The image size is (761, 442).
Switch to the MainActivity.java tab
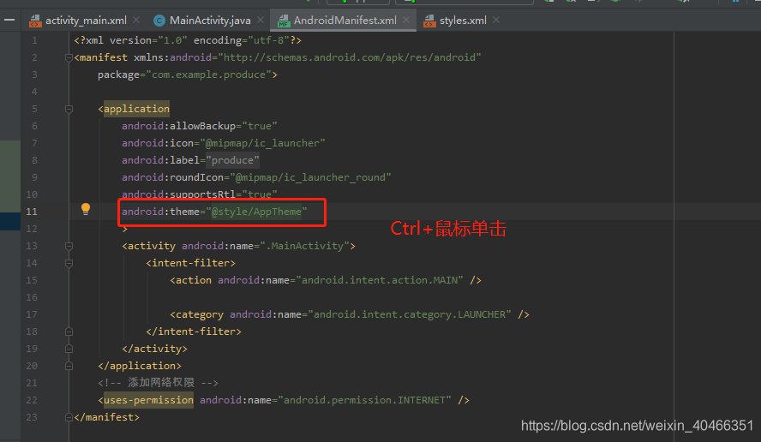[210, 21]
